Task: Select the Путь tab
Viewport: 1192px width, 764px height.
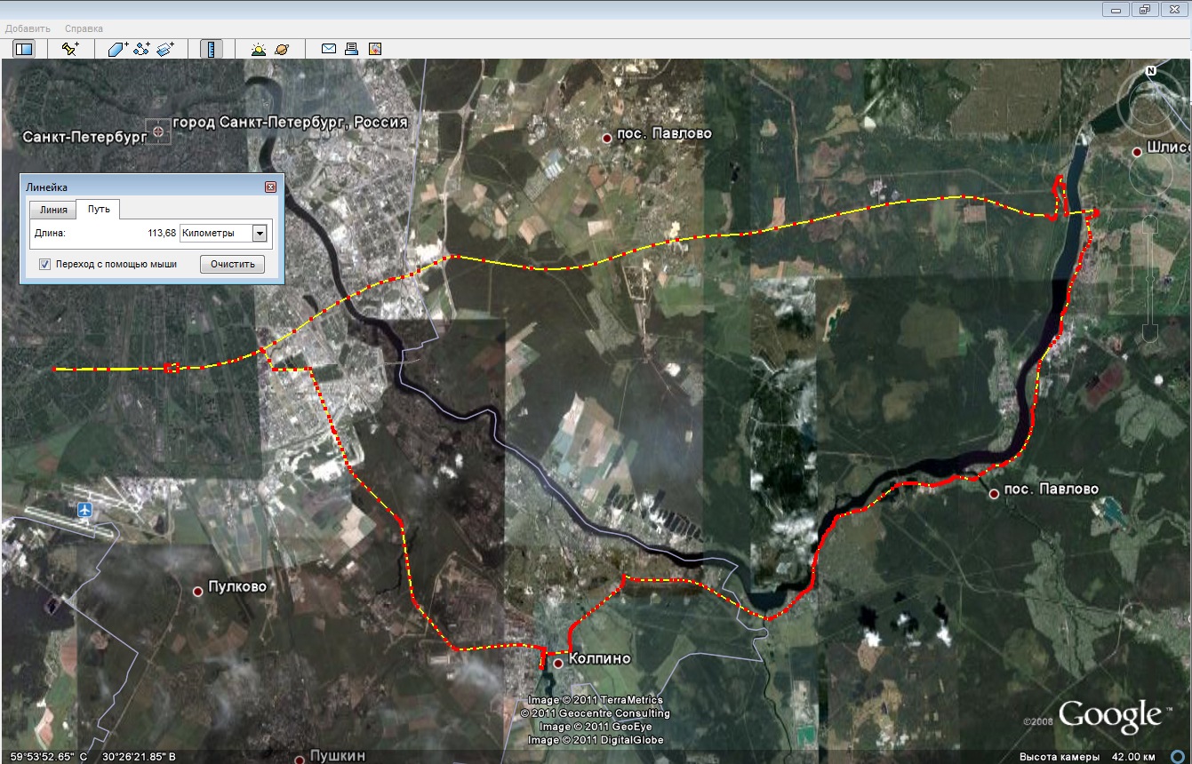Action: point(98,210)
